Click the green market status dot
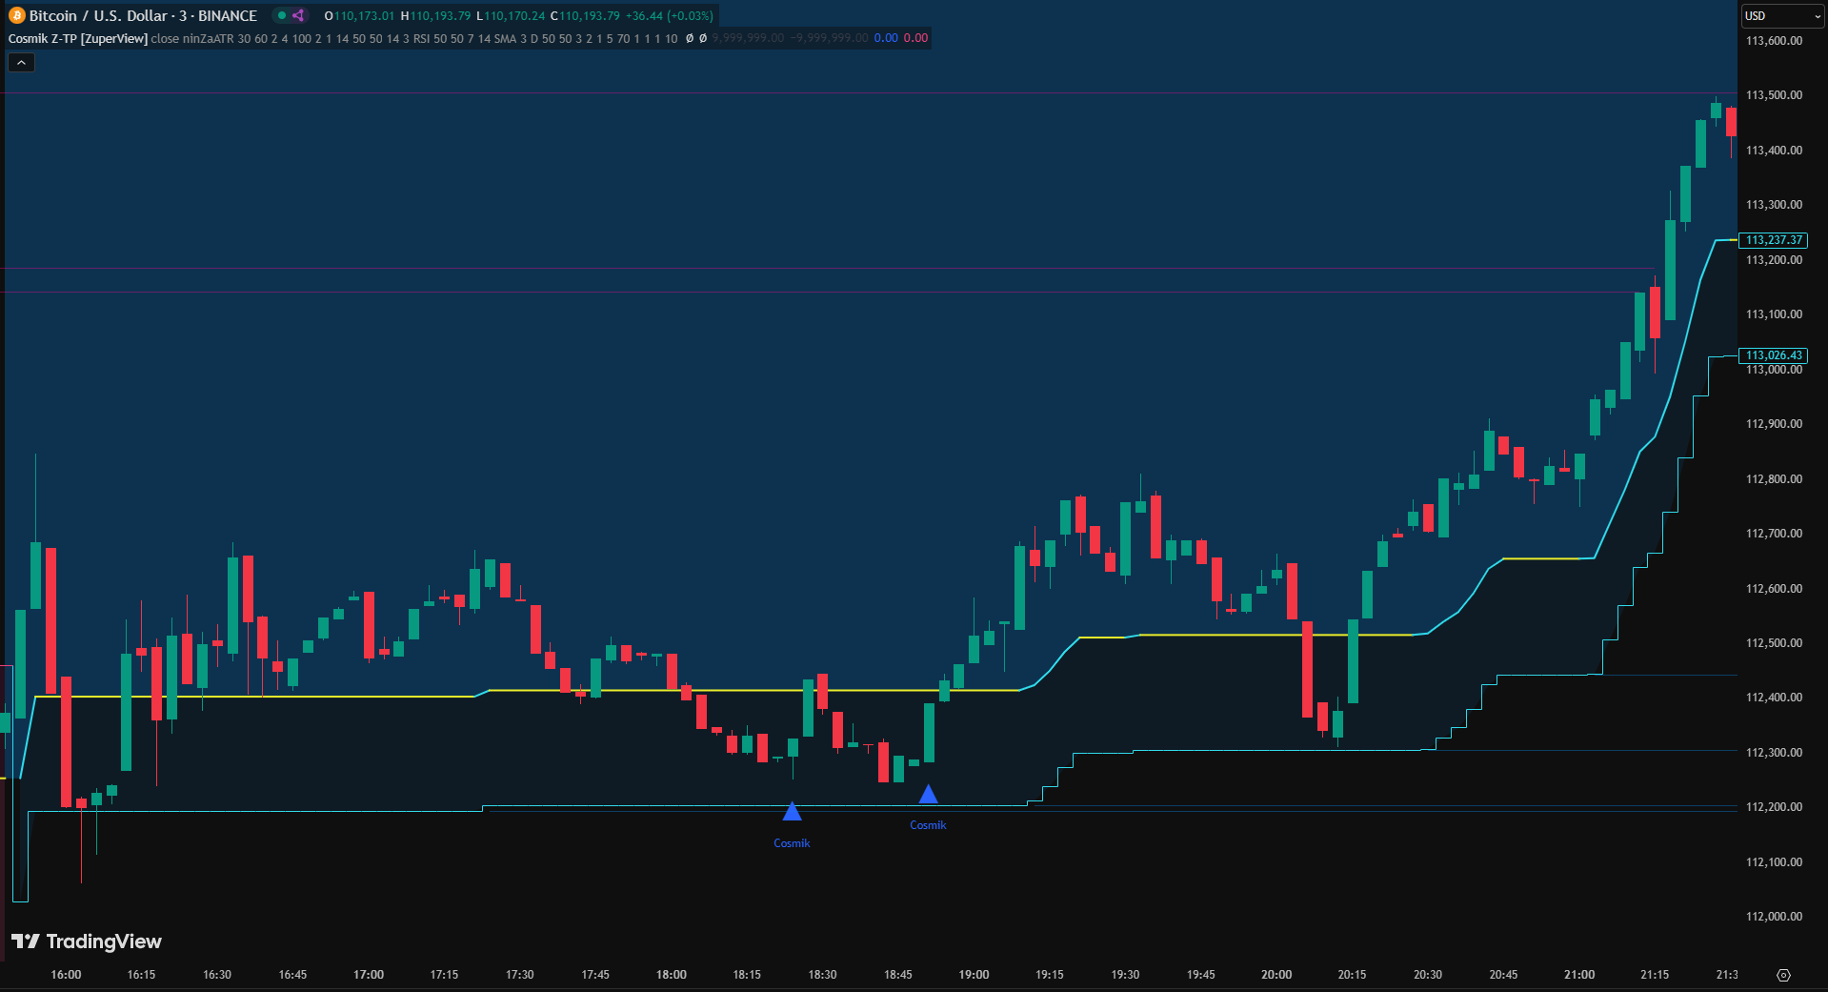 pos(281,15)
